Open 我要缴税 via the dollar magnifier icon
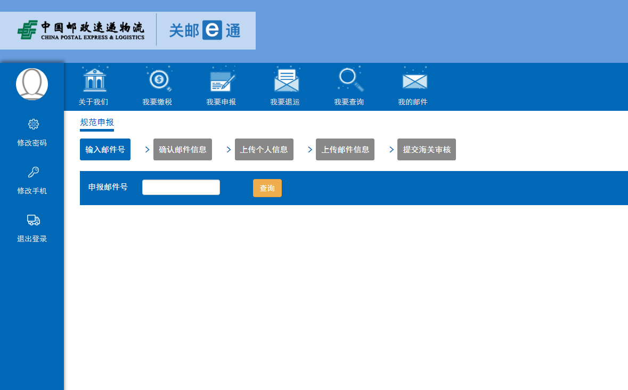 [x=158, y=80]
